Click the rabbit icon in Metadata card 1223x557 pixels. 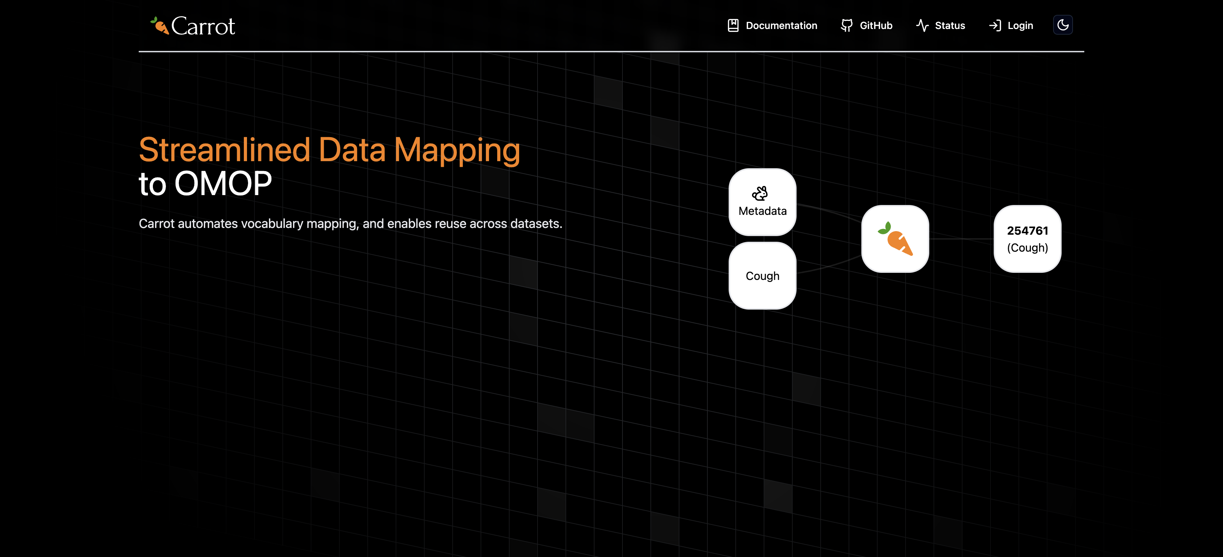click(x=760, y=193)
